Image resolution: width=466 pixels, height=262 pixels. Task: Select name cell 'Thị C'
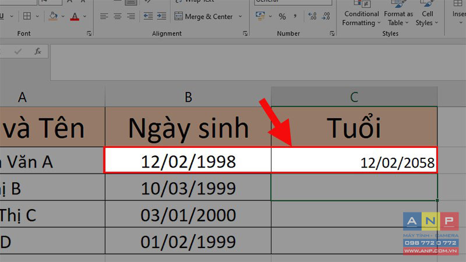[x=52, y=214]
